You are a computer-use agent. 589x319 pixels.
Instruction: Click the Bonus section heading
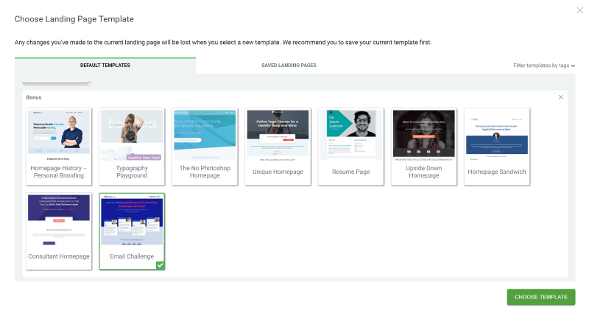pyautogui.click(x=34, y=97)
